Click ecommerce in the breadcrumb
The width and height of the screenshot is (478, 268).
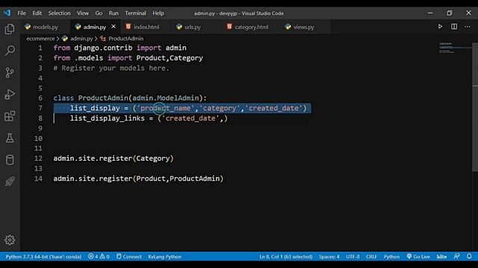[40, 39]
